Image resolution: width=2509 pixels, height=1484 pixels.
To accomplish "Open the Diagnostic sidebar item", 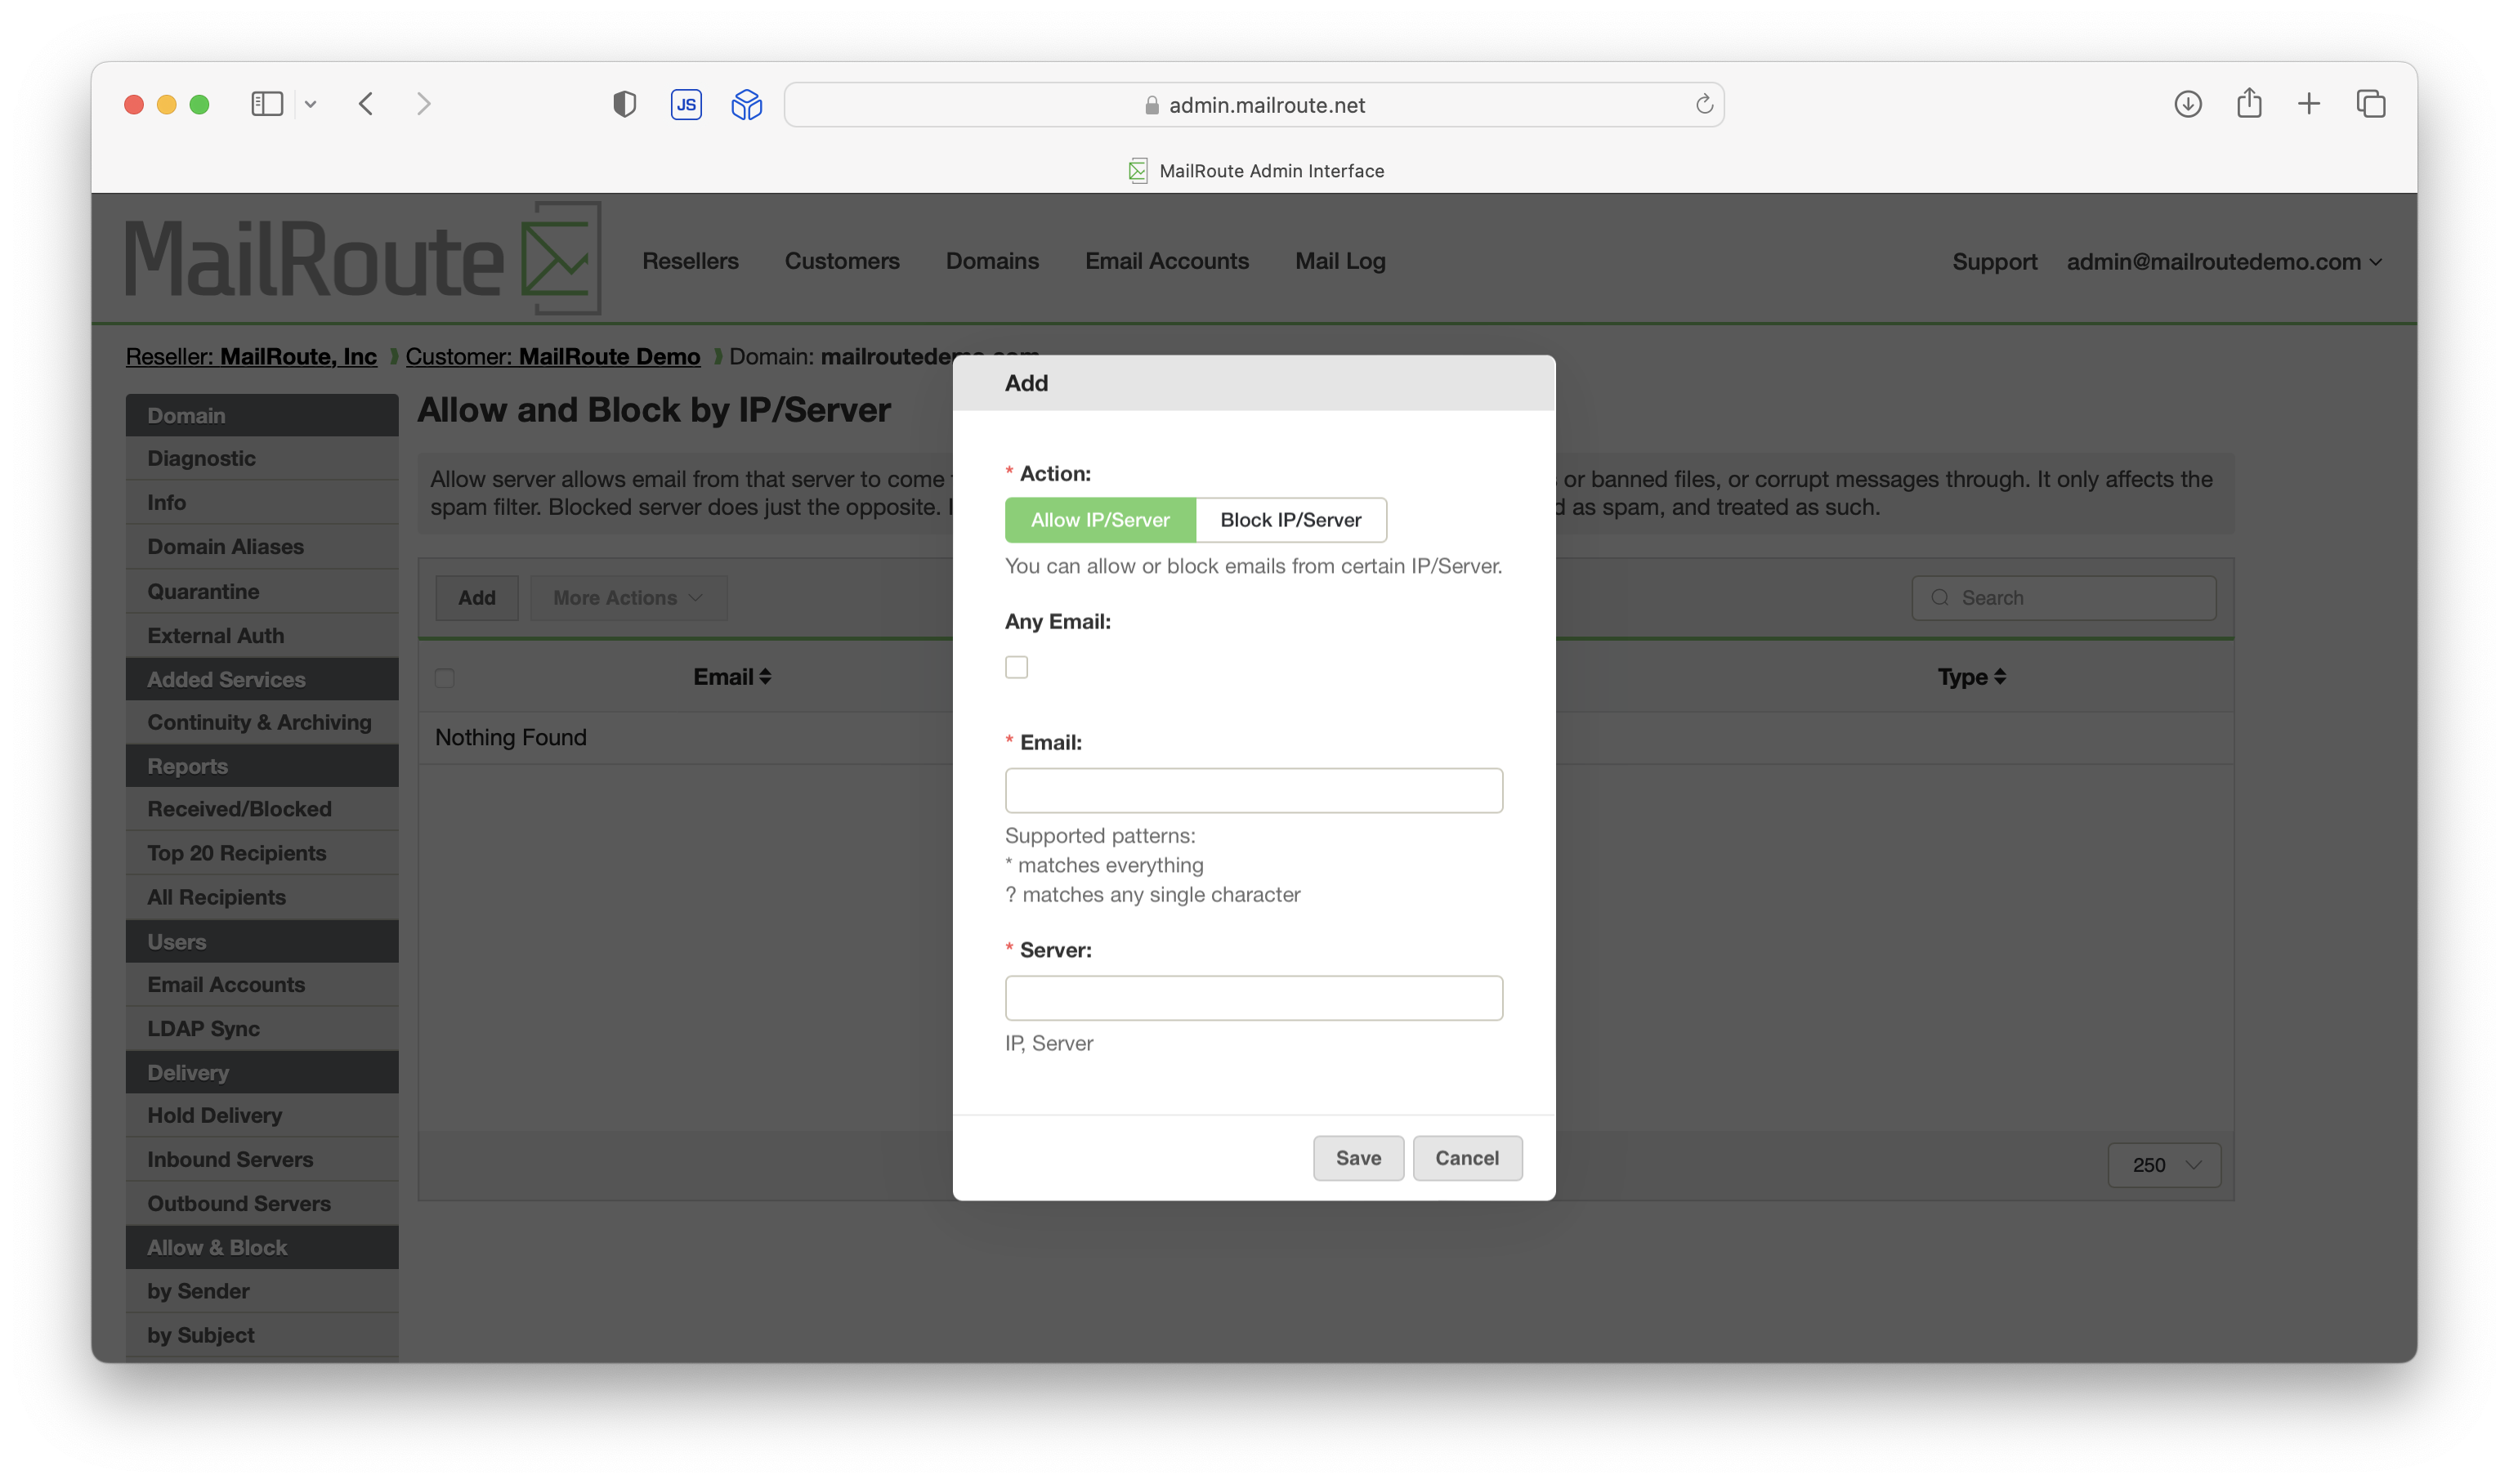I will 262,458.
